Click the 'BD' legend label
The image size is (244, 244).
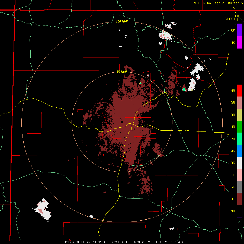[233, 115]
